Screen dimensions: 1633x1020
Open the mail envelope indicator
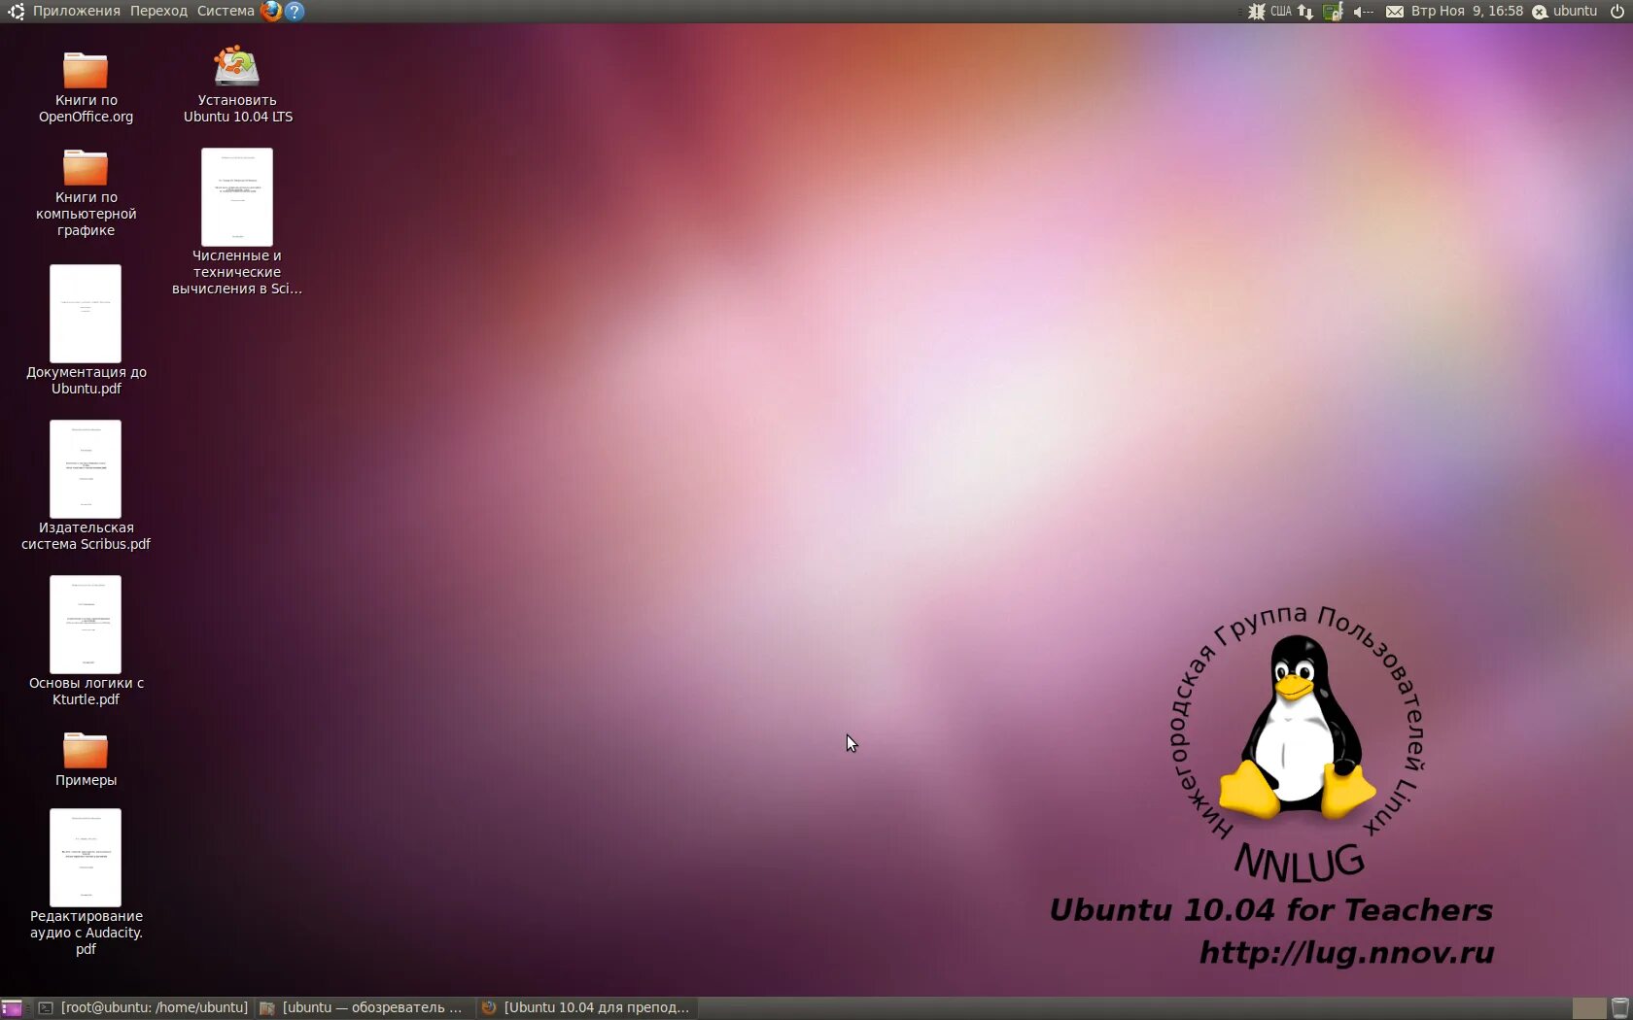tap(1394, 11)
